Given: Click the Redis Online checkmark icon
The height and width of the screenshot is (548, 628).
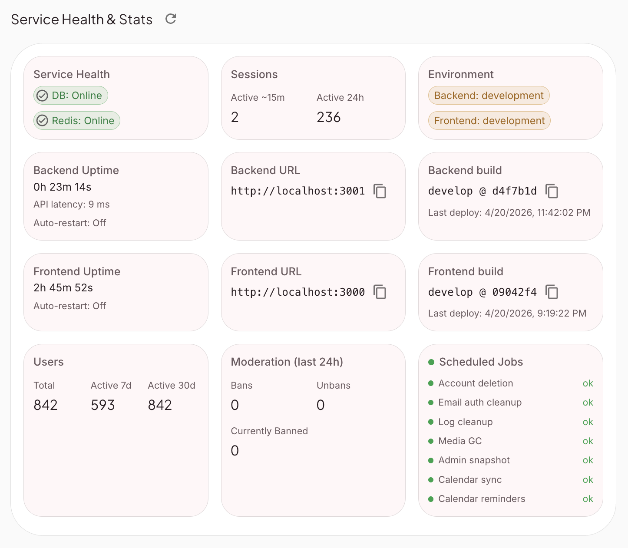Looking at the screenshot, I should click(42, 121).
